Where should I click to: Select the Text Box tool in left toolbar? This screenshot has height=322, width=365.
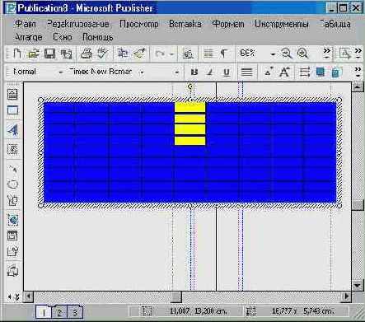pos(12,94)
